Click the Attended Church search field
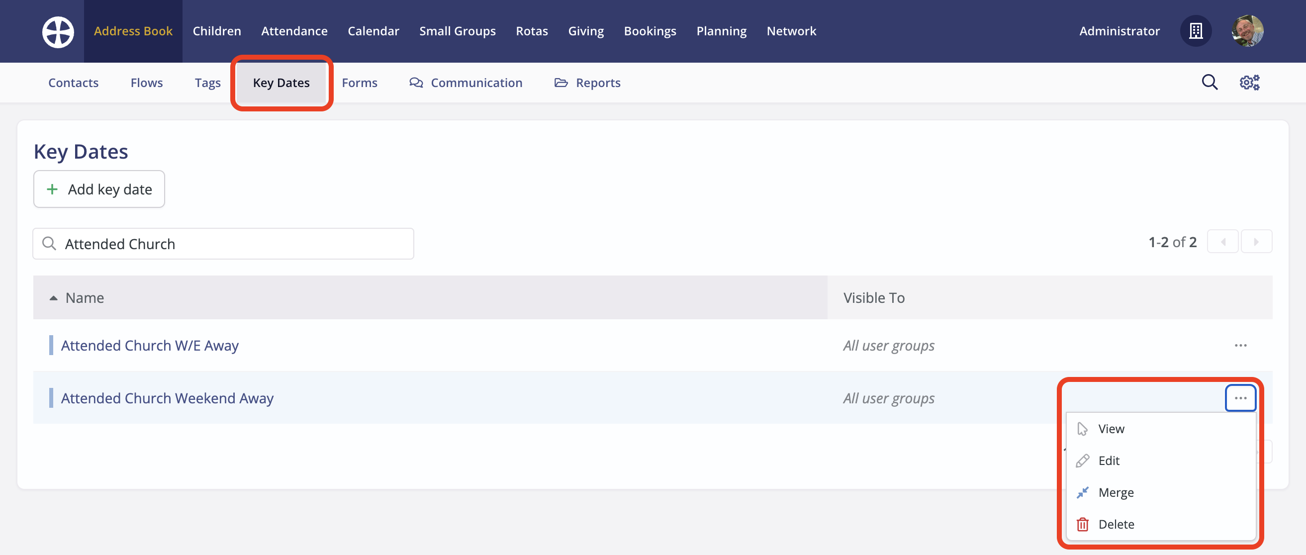Viewport: 1306px width, 555px height. pyautogui.click(x=223, y=243)
